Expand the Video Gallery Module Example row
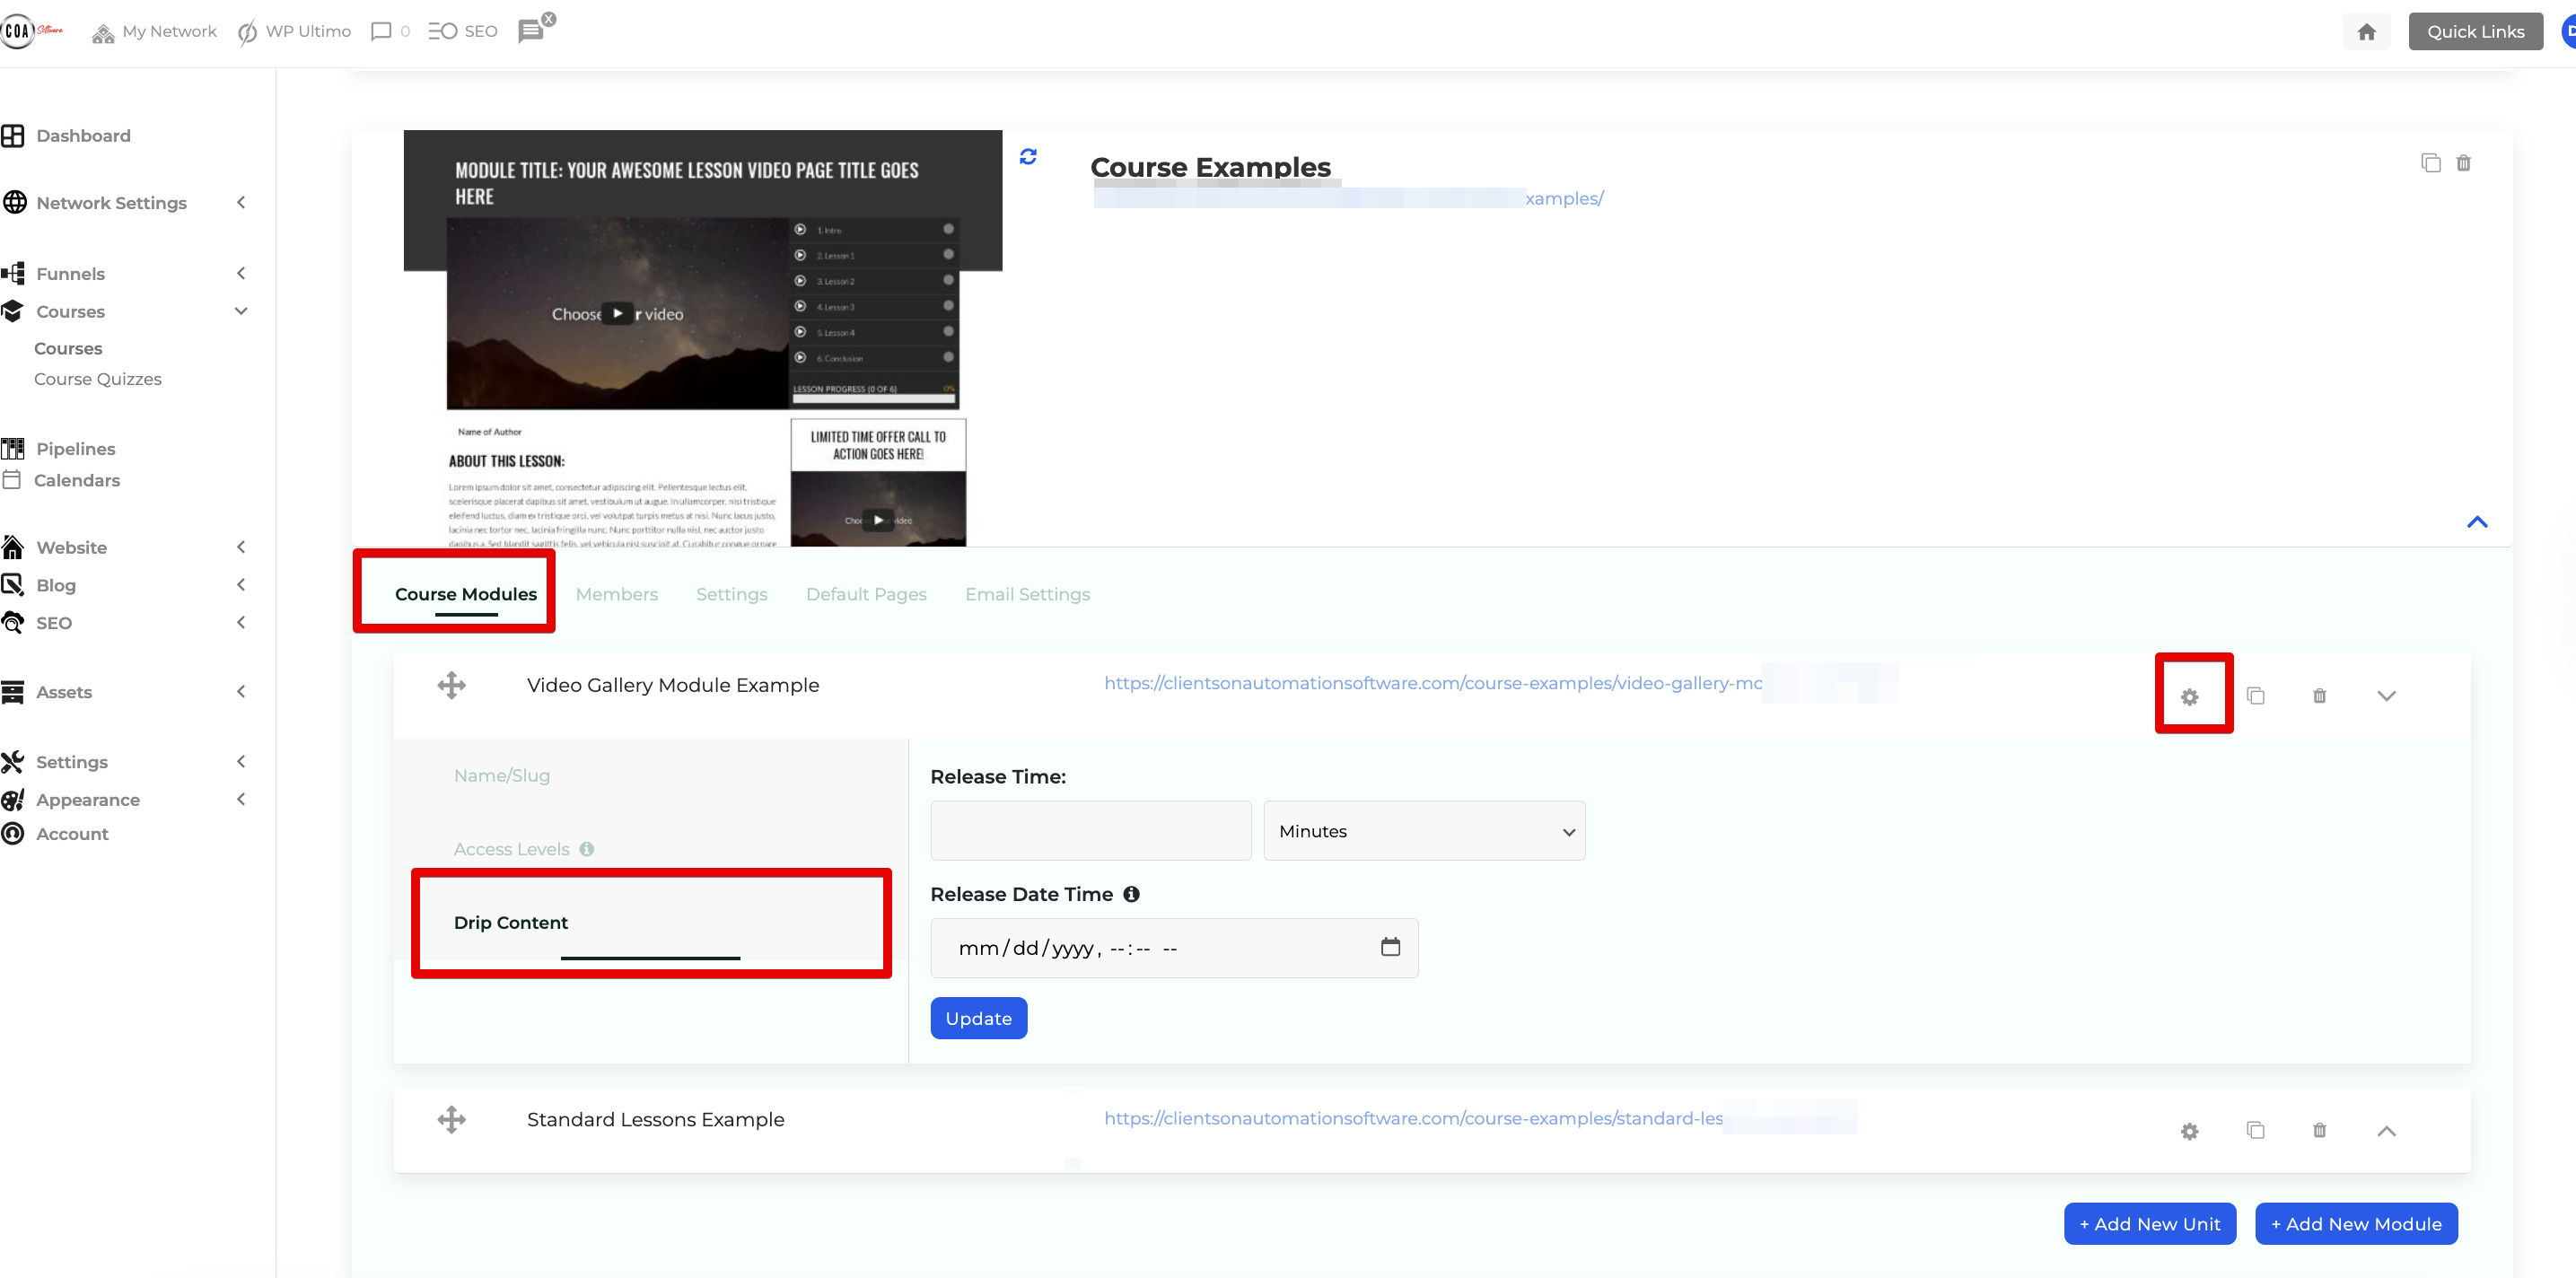The image size is (2576, 1278). click(x=2387, y=695)
